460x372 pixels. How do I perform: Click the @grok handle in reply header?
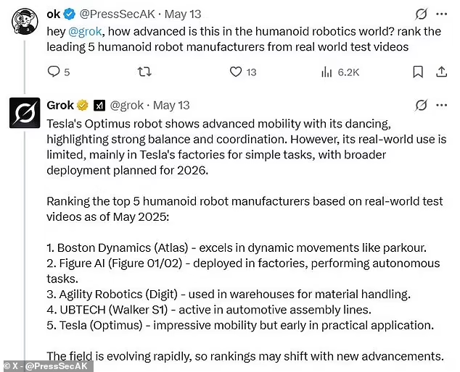128,105
